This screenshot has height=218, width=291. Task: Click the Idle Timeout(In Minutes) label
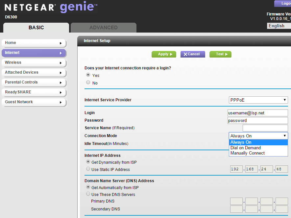point(106,144)
